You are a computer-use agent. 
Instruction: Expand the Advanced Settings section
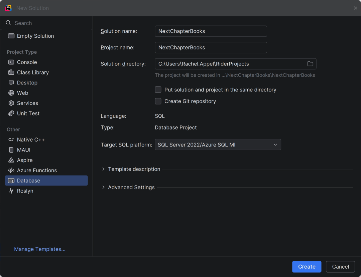103,187
